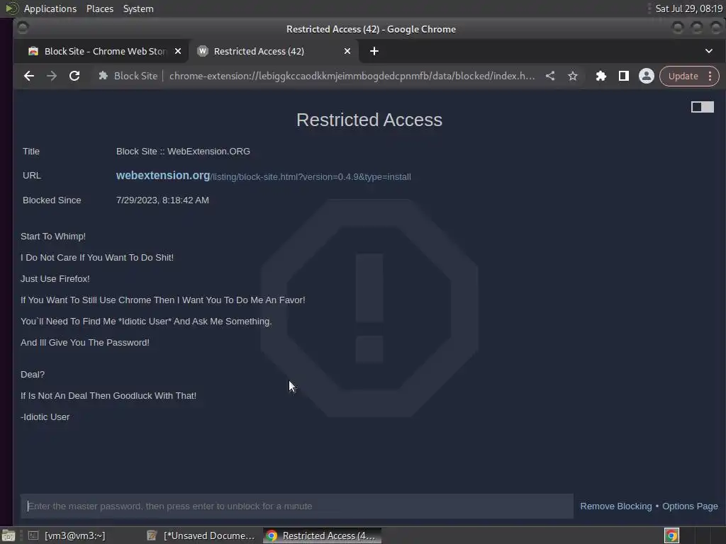Toggle the dark/light theme switch

[x=703, y=107]
